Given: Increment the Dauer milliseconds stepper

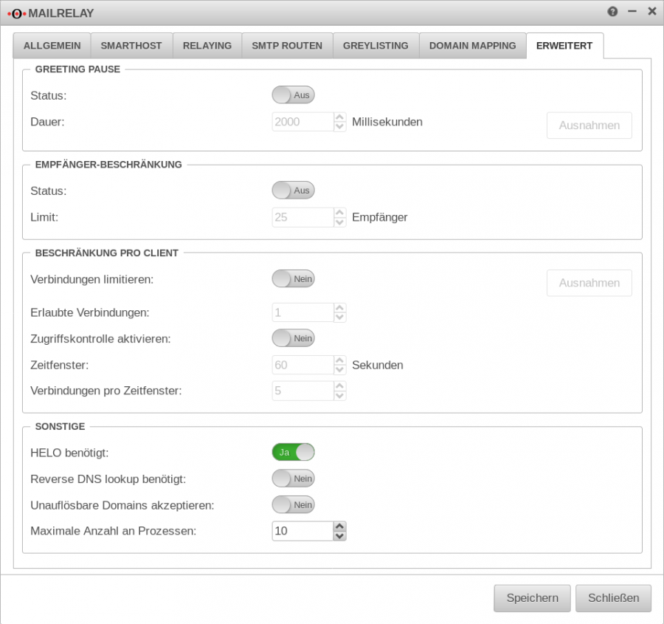Looking at the screenshot, I should 339,117.
